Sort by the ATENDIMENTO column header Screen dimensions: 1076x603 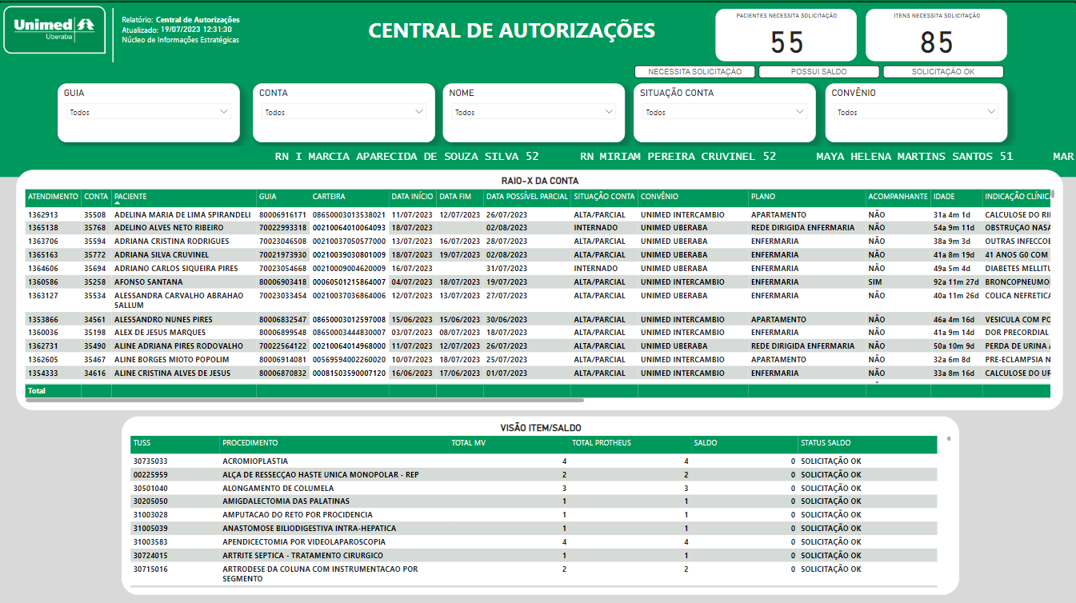(x=53, y=197)
